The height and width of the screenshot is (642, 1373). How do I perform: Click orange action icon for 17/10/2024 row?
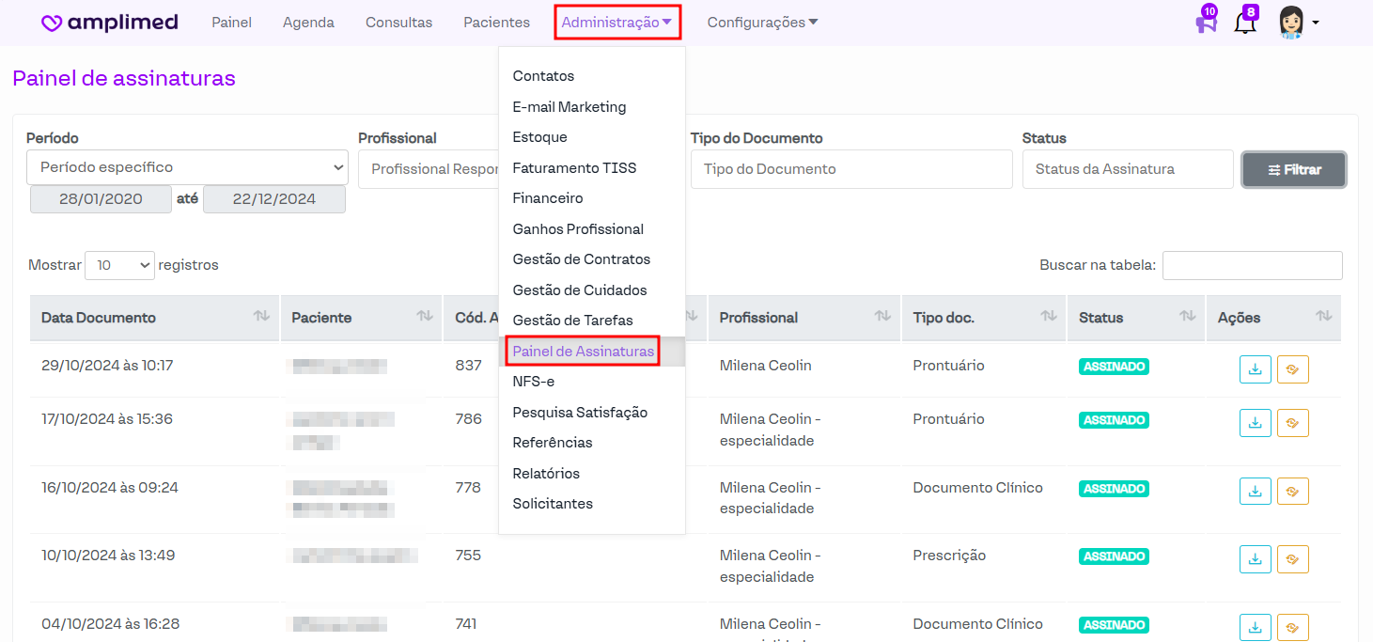coord(1292,423)
